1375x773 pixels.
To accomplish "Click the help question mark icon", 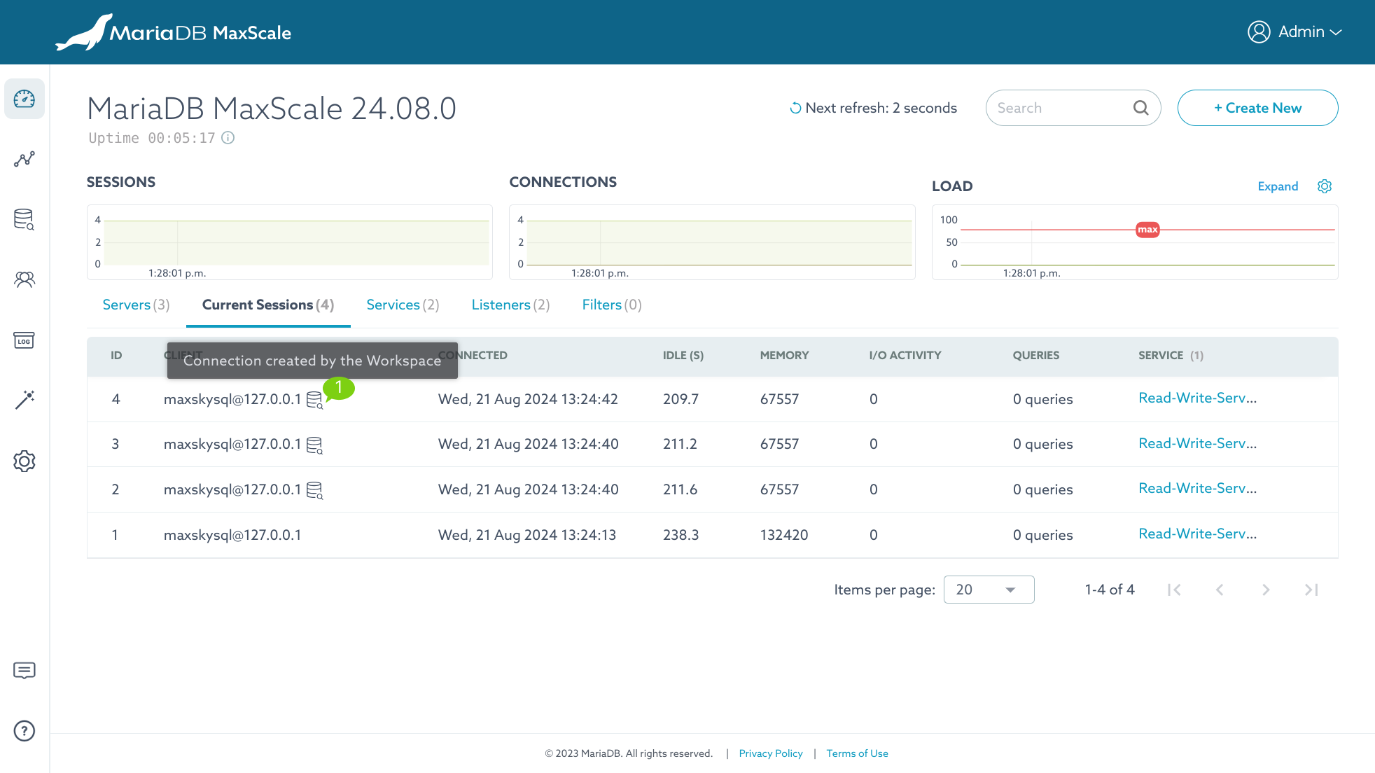I will [x=25, y=731].
